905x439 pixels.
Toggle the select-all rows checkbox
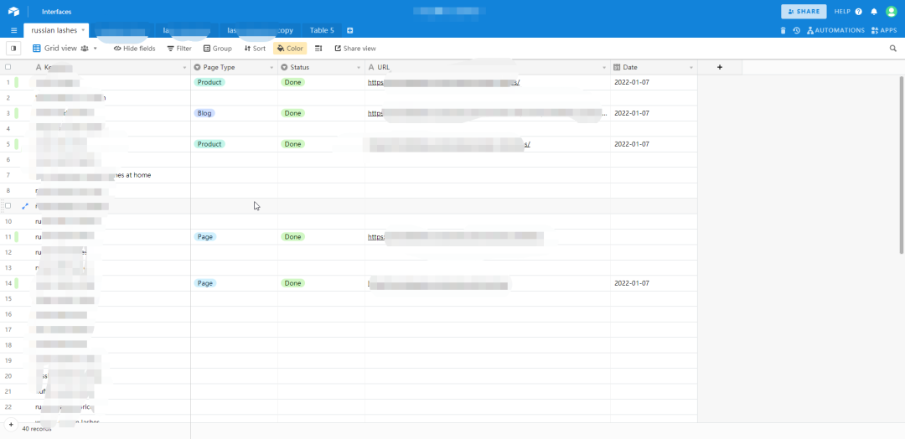click(8, 67)
